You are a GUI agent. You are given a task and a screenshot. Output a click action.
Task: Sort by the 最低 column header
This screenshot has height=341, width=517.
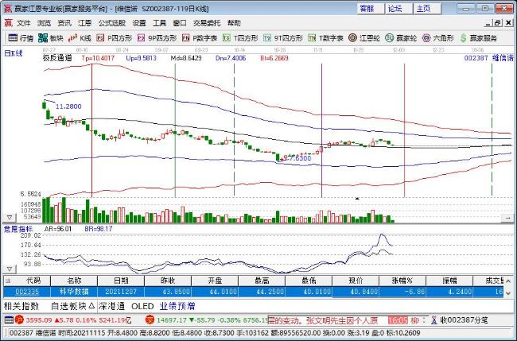coord(309,281)
